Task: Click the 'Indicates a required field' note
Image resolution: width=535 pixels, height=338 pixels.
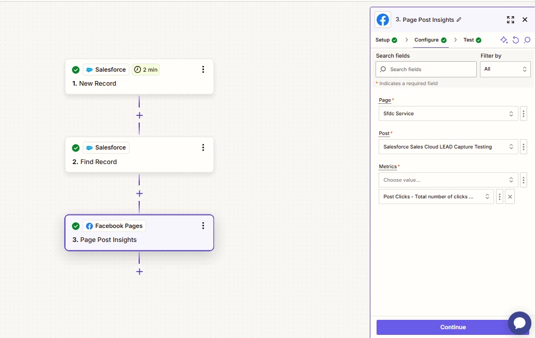Action: click(x=407, y=84)
